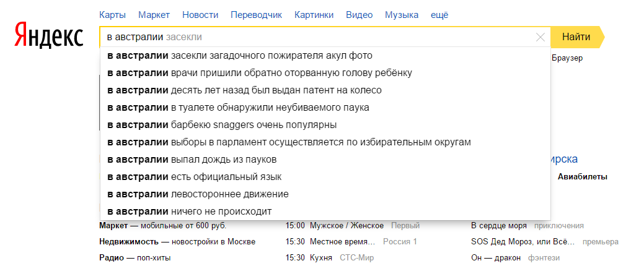Select suggestion about оторванную голову ребёнку
Screen dimensions: 631x266
click(x=325, y=73)
